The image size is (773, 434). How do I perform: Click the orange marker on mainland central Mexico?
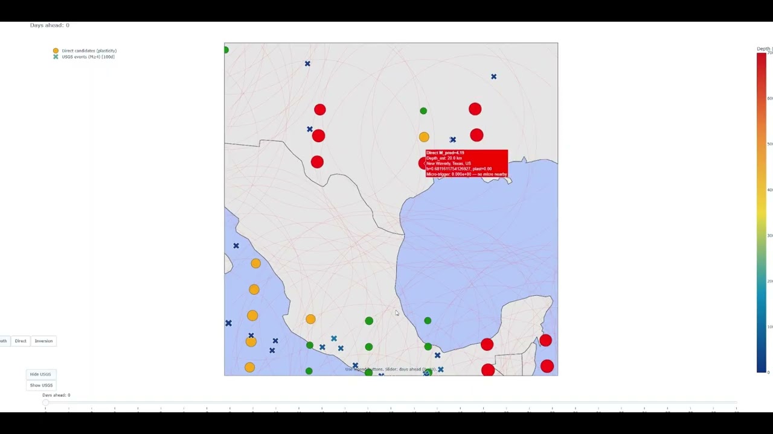310,319
